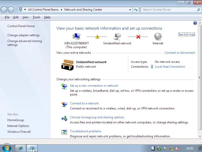Click the Troubleshoot problems link
This screenshot has width=202, height=152.
[86, 131]
